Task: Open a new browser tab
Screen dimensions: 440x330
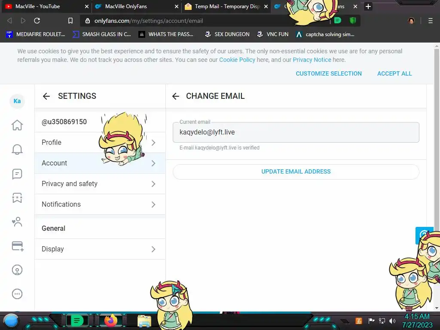Action: pyautogui.click(x=368, y=6)
